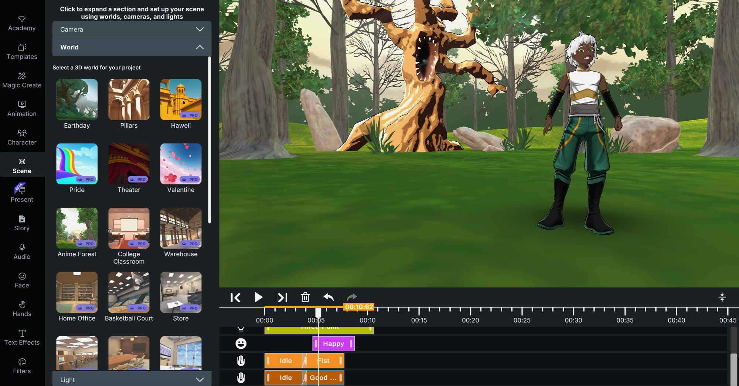Expand the Camera section

coord(131,30)
